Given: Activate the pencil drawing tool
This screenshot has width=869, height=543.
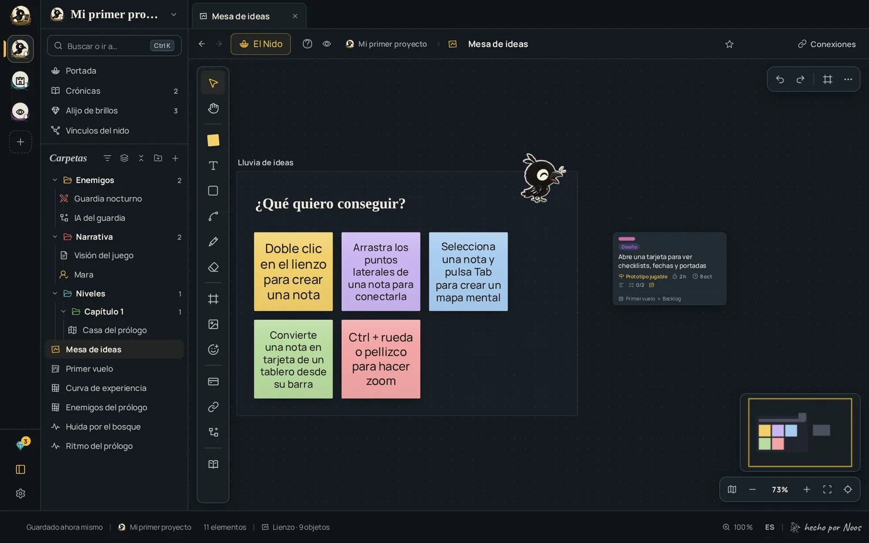Looking at the screenshot, I should (213, 242).
